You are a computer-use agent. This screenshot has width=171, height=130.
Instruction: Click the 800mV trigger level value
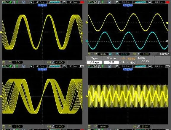click(x=145, y=126)
